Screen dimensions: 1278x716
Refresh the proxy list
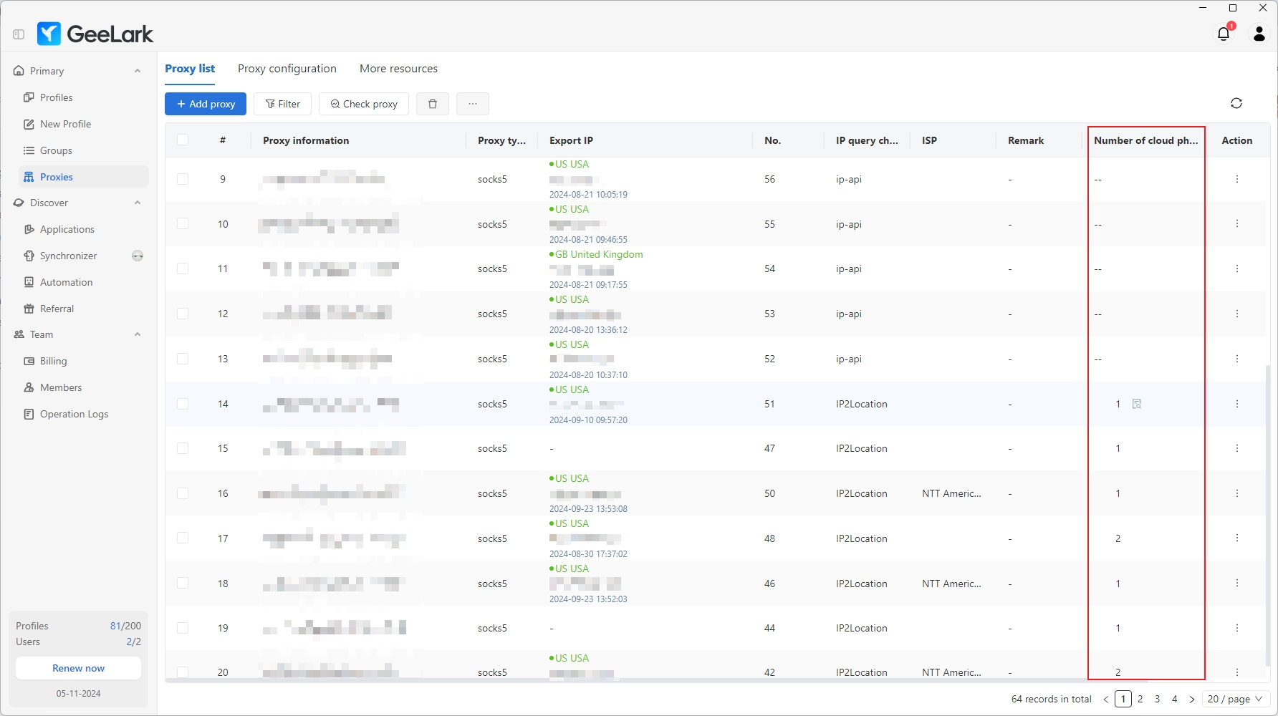click(1237, 103)
